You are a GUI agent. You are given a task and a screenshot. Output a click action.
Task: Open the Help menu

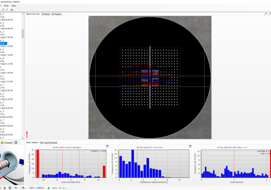[14, 6]
